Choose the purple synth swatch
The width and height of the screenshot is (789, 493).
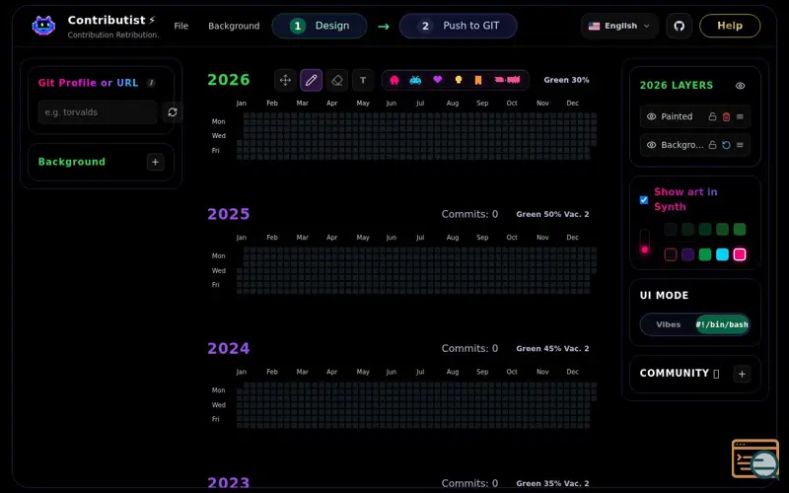coord(687,254)
